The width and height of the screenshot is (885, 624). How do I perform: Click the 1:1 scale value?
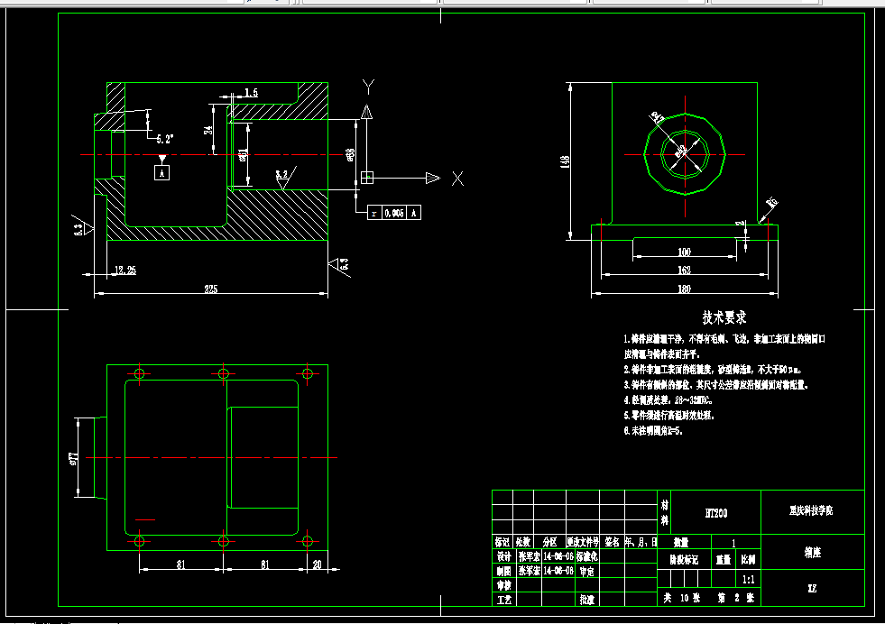tap(749, 580)
